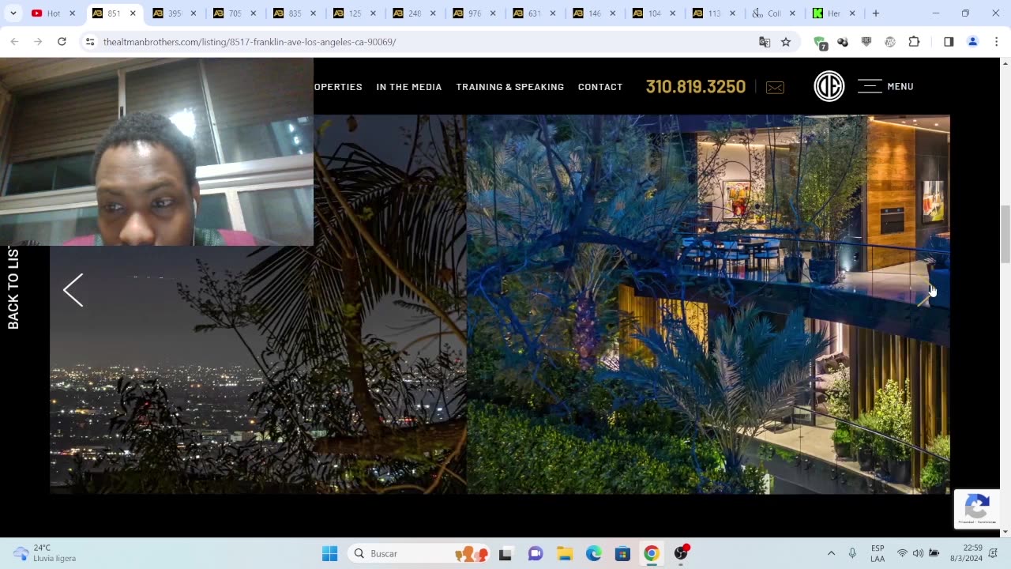Open File Explorer on taskbar
The image size is (1011, 569).
point(564,553)
